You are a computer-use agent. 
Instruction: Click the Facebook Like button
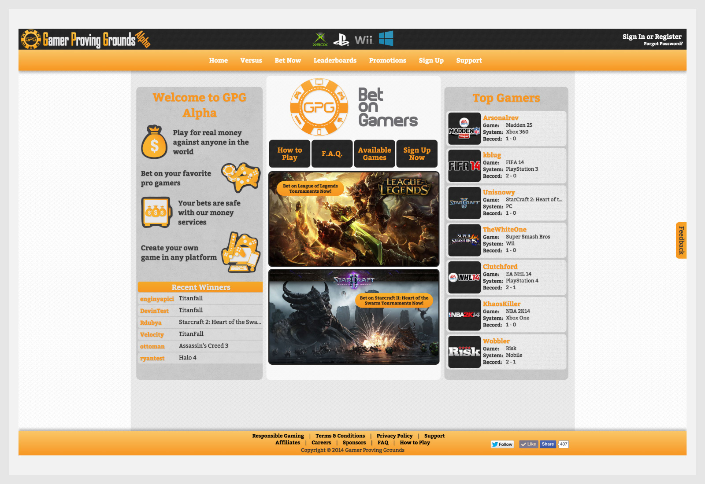coord(528,444)
